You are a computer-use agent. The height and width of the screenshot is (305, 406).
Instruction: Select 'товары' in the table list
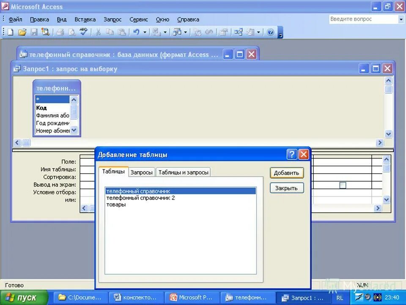coord(181,204)
